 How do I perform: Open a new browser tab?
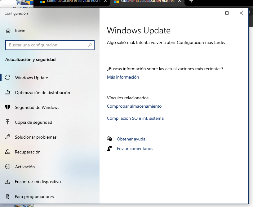[191, 1]
